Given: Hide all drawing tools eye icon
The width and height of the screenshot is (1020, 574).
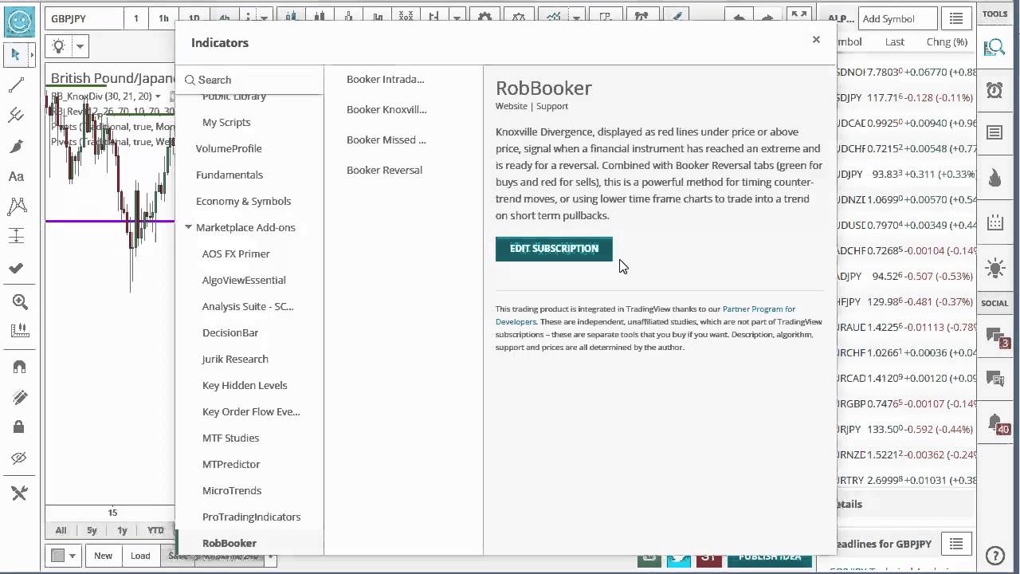Looking at the screenshot, I should click(x=19, y=458).
